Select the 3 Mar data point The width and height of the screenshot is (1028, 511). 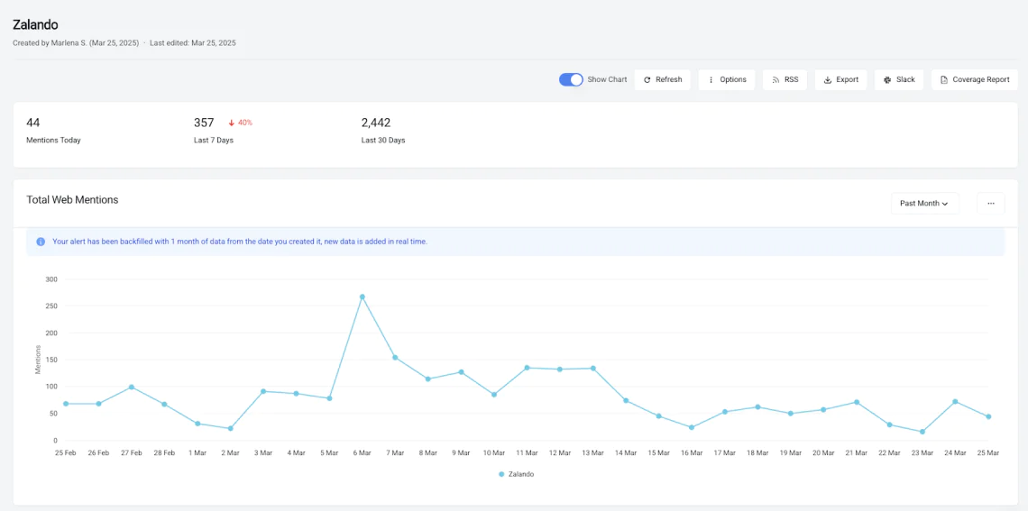point(263,391)
